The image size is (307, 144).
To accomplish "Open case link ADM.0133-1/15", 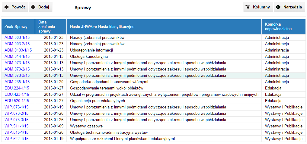I will tap(18, 50).
